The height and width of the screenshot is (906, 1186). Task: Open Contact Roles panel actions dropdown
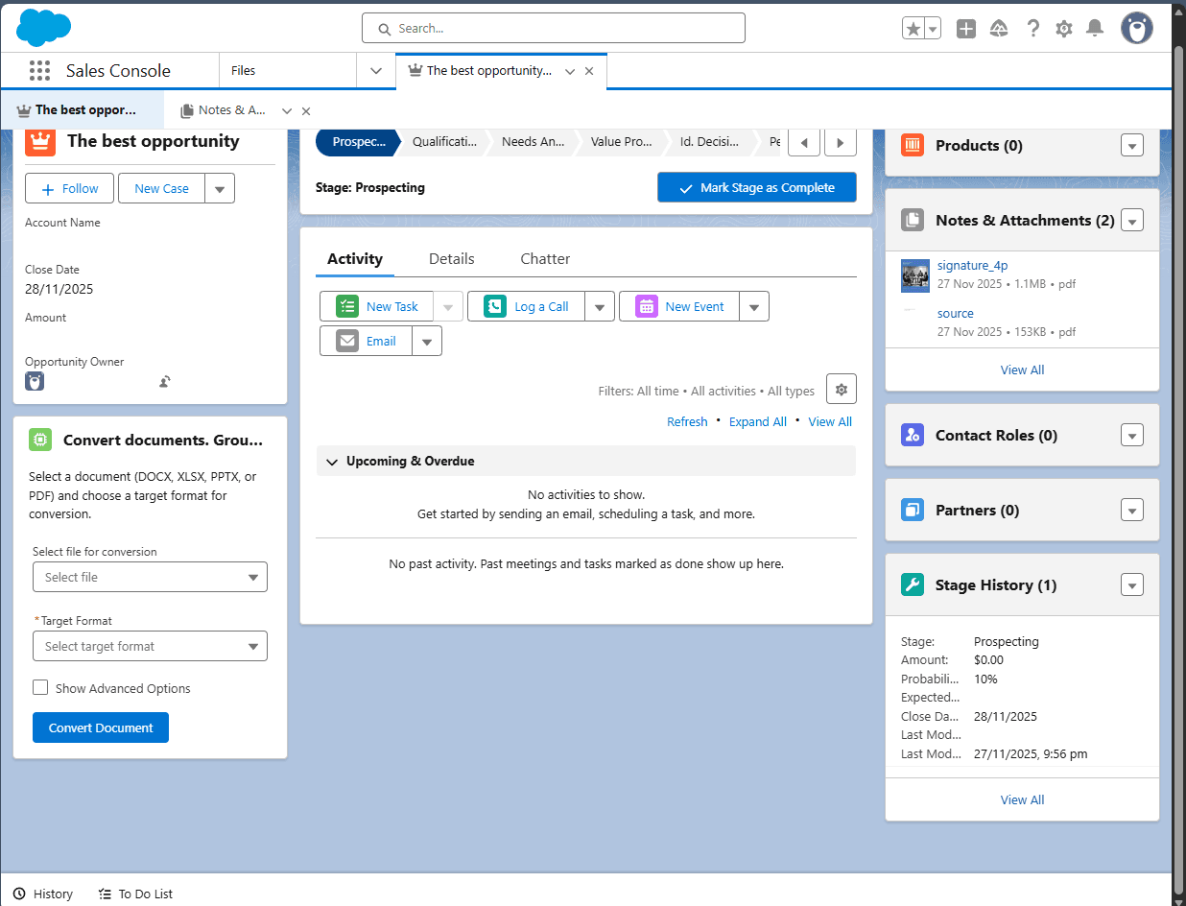[1132, 436]
